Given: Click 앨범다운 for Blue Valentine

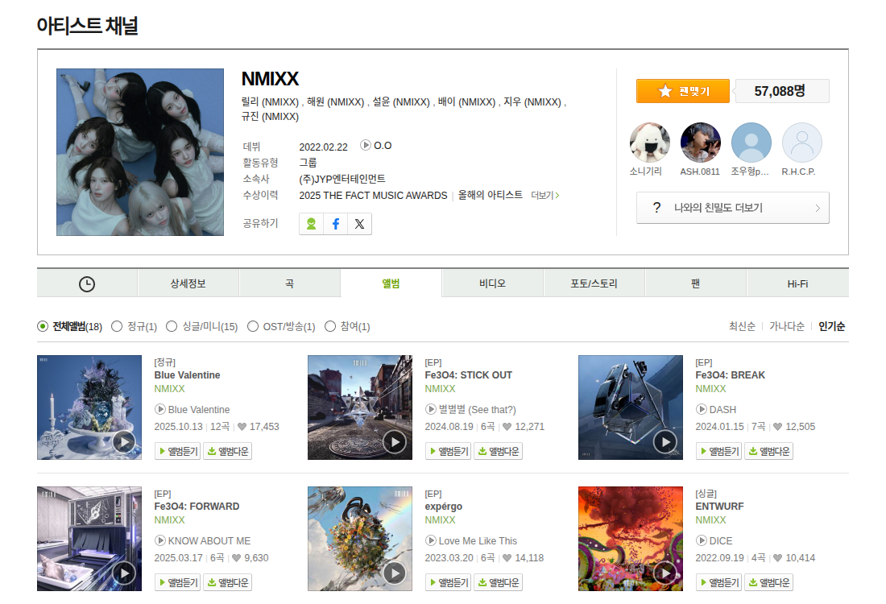Looking at the screenshot, I should coord(227,451).
